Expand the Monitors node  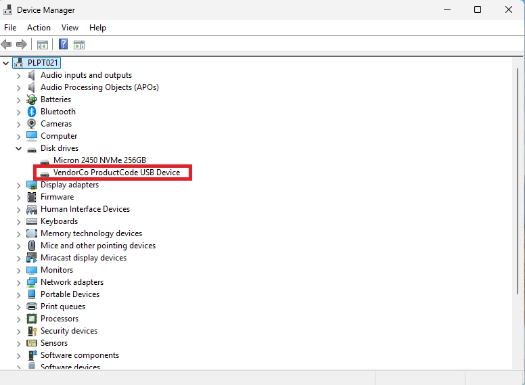click(x=18, y=271)
